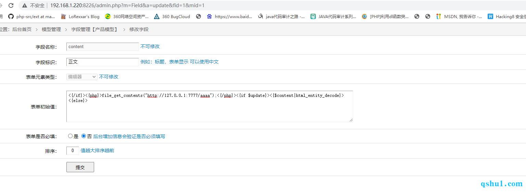526x192 pixels.
Task: Open the java代码审计之路 bookmark
Action: 281,16
